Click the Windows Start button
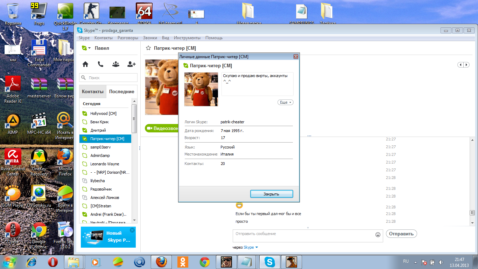Screen dimensions: 478x269 coord(9,262)
